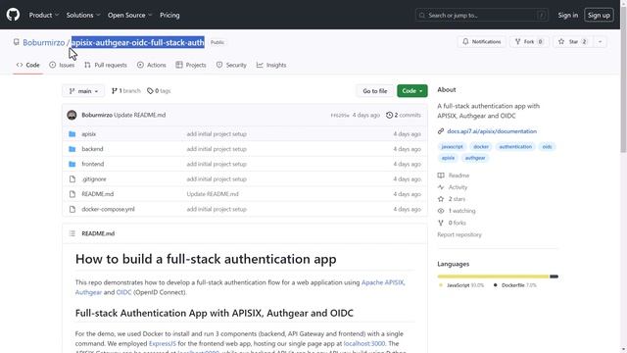
Task: Click the tag icon beside 0 tags
Action: [x=150, y=91]
